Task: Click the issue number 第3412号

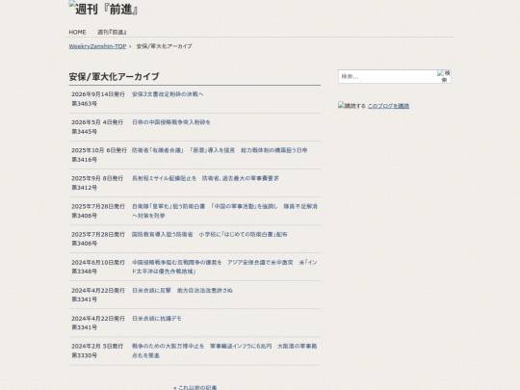Action: pyautogui.click(x=84, y=188)
